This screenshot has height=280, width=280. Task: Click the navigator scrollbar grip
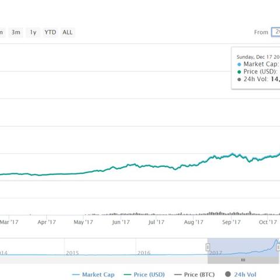tap(243, 260)
